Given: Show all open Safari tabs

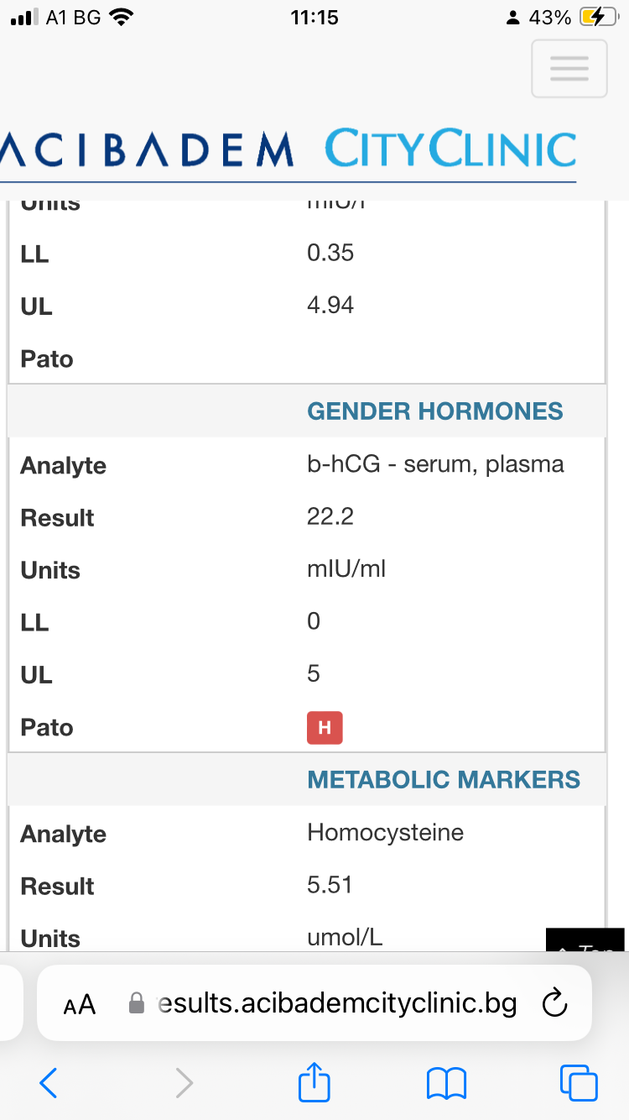Looking at the screenshot, I should click(x=579, y=1083).
